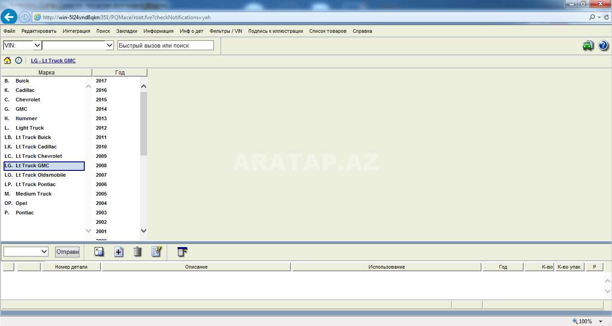Select year 2010

101,147
